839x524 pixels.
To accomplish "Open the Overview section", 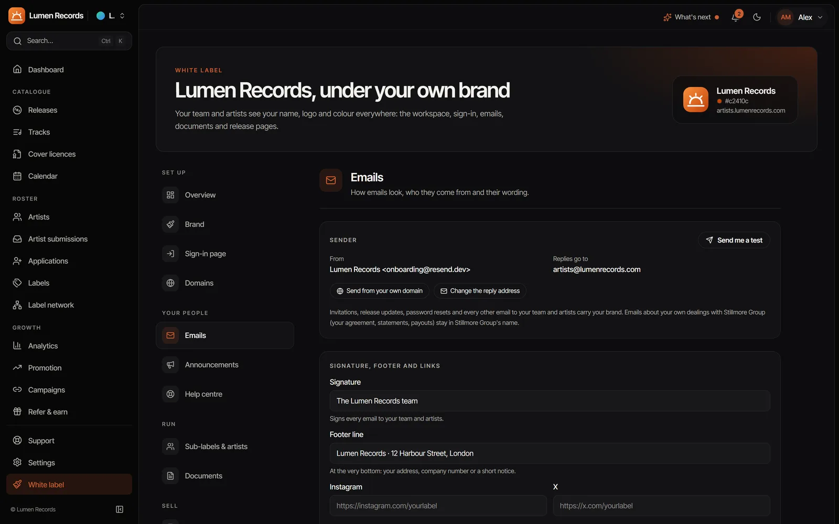I will [225, 195].
